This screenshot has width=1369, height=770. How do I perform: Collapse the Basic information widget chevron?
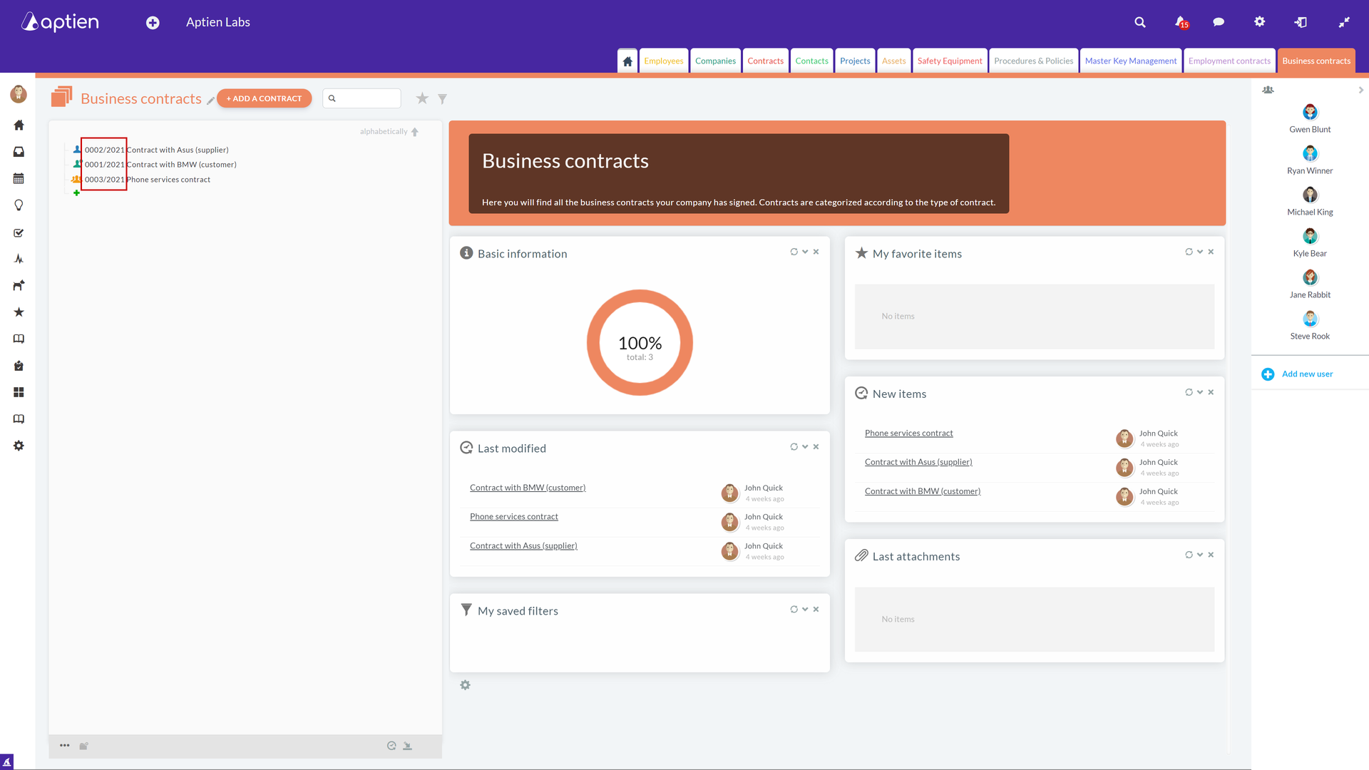[805, 252]
